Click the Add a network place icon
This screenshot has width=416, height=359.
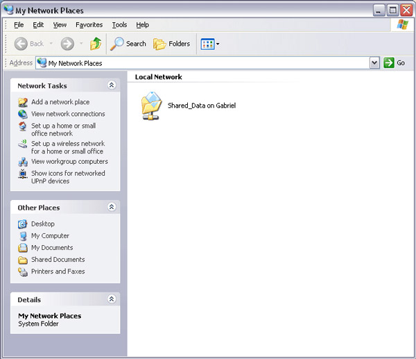point(23,102)
